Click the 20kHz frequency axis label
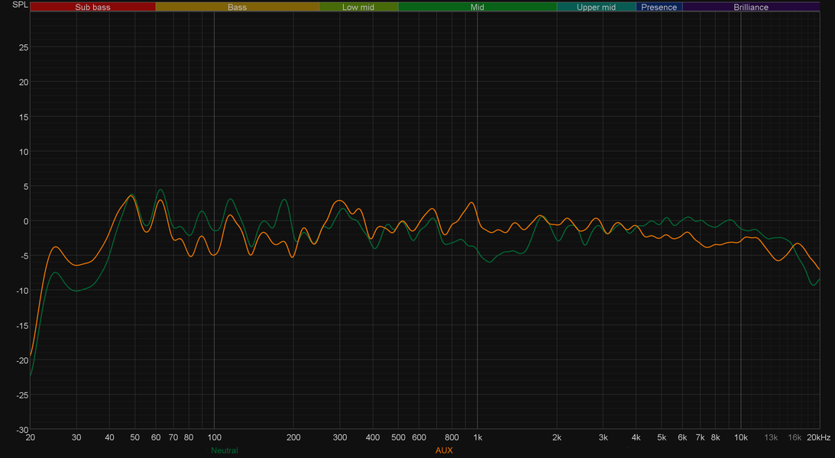Viewport: 835px width, 458px height. tap(818, 438)
